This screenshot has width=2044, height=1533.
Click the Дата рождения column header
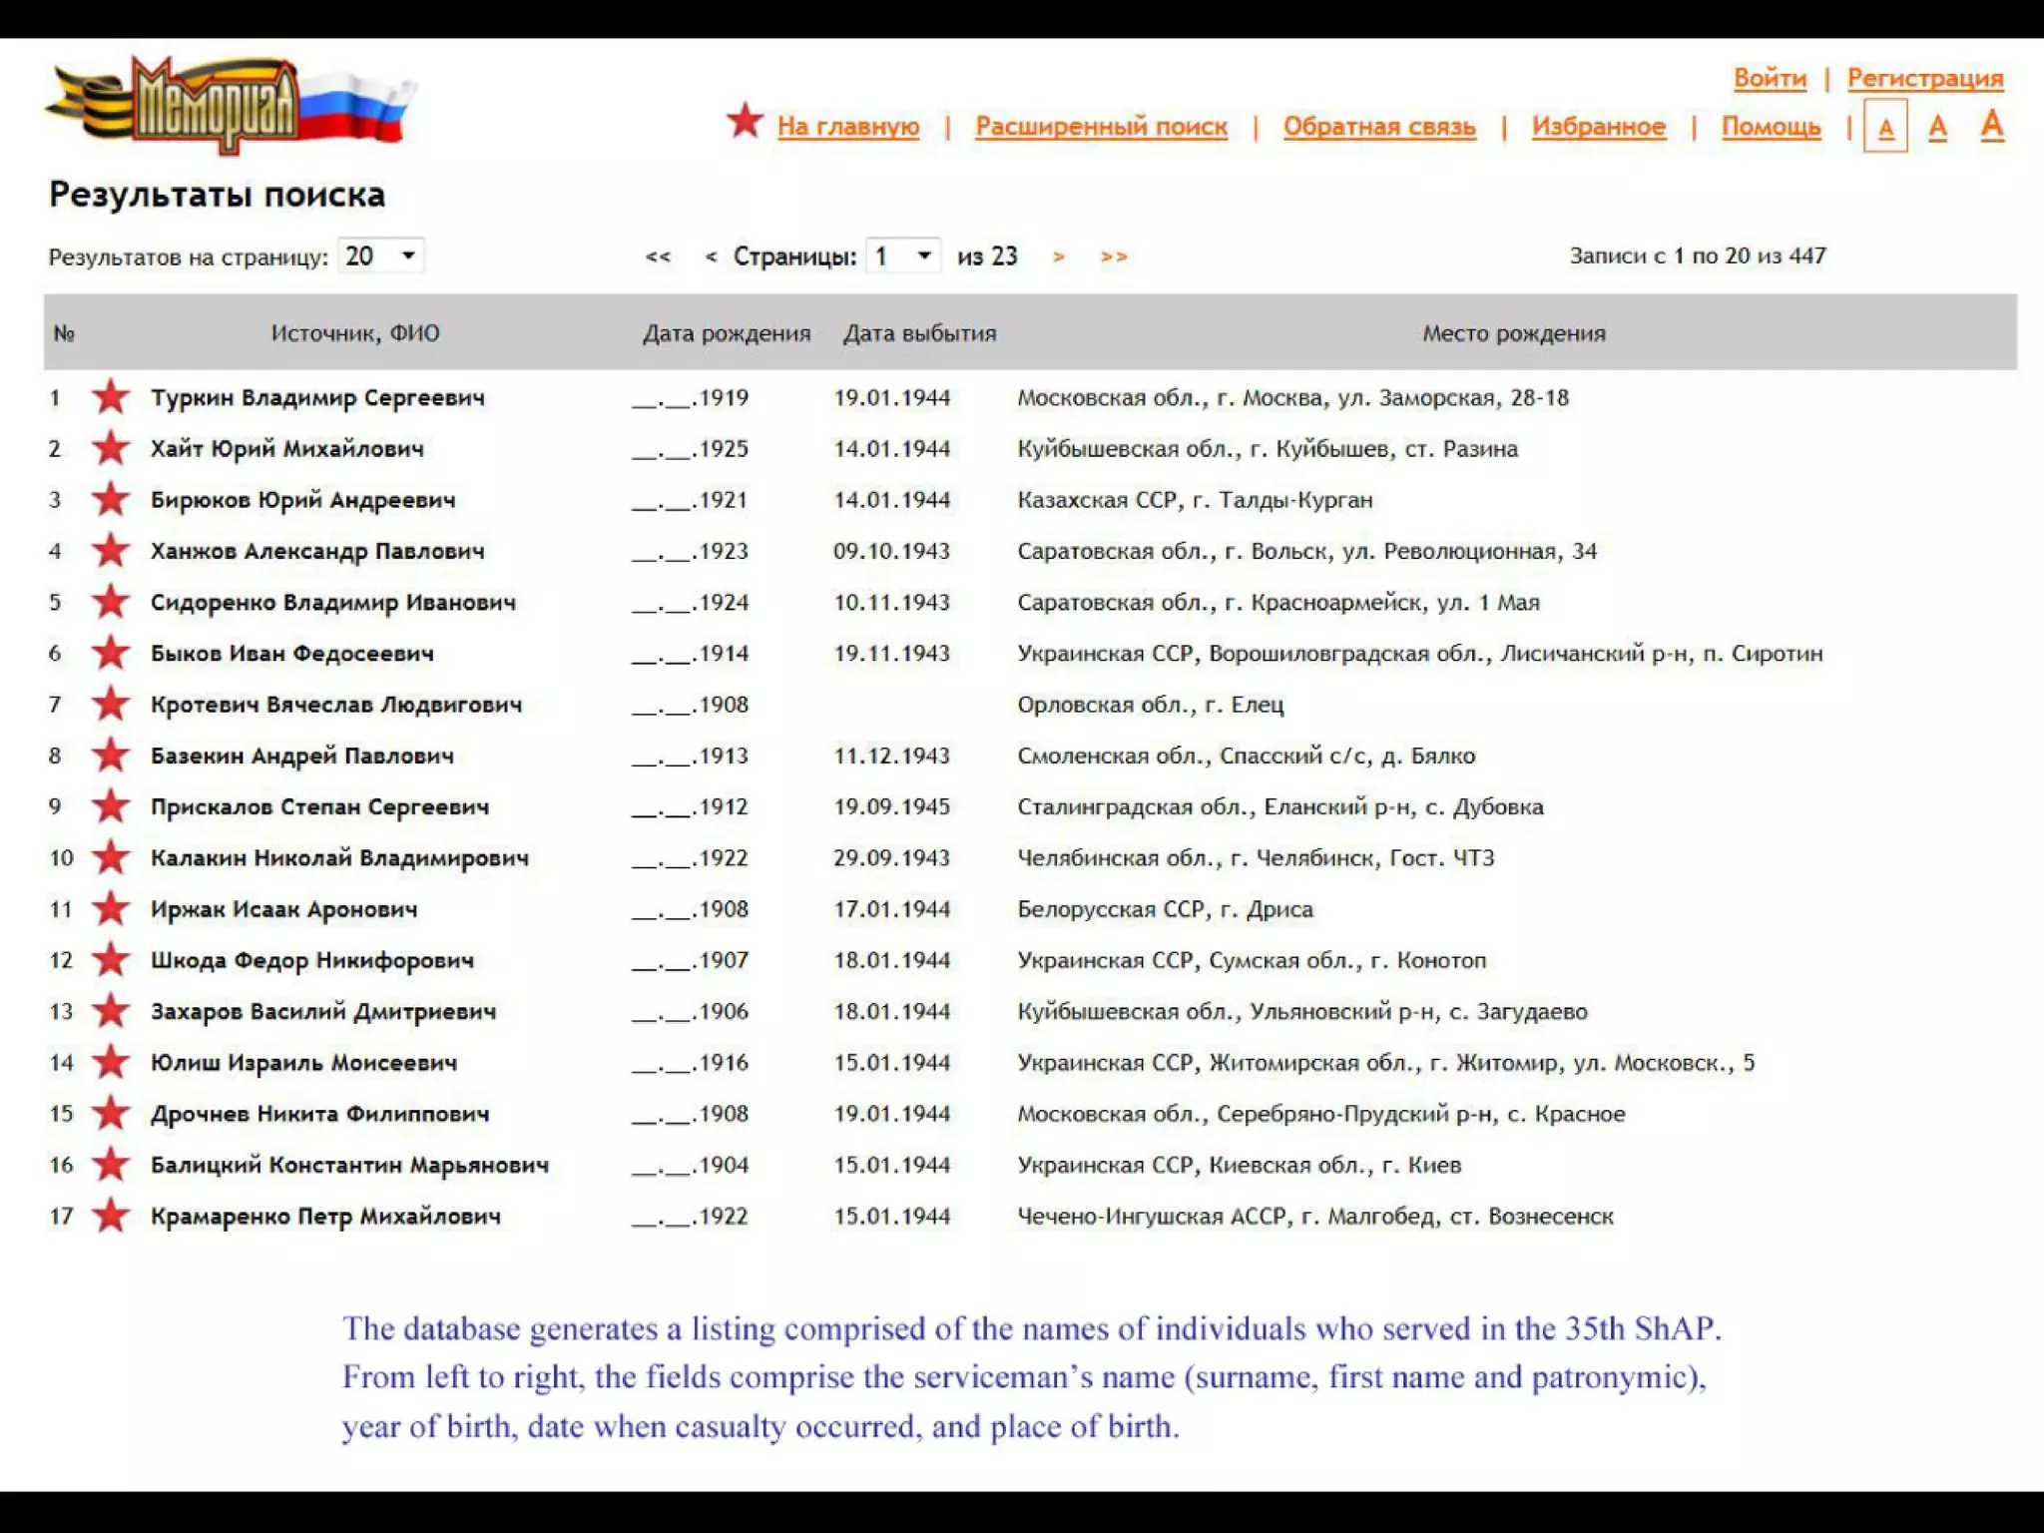(x=726, y=332)
